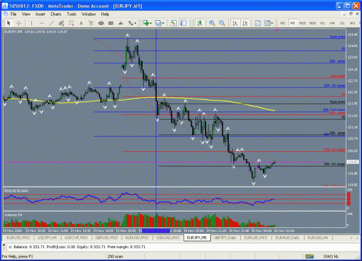Switch to the GBPUSD,M15 chart tab
The image size is (362, 261).
(107, 237)
